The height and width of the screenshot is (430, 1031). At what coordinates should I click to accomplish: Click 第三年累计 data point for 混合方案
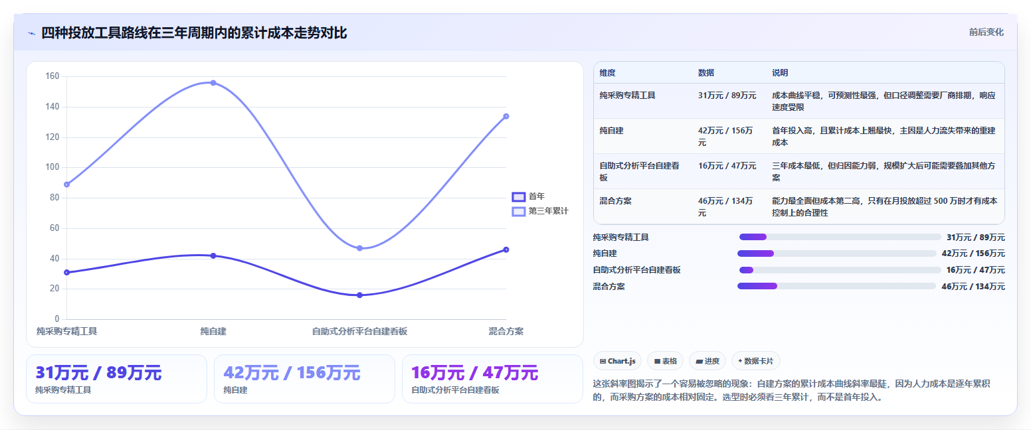tap(506, 116)
